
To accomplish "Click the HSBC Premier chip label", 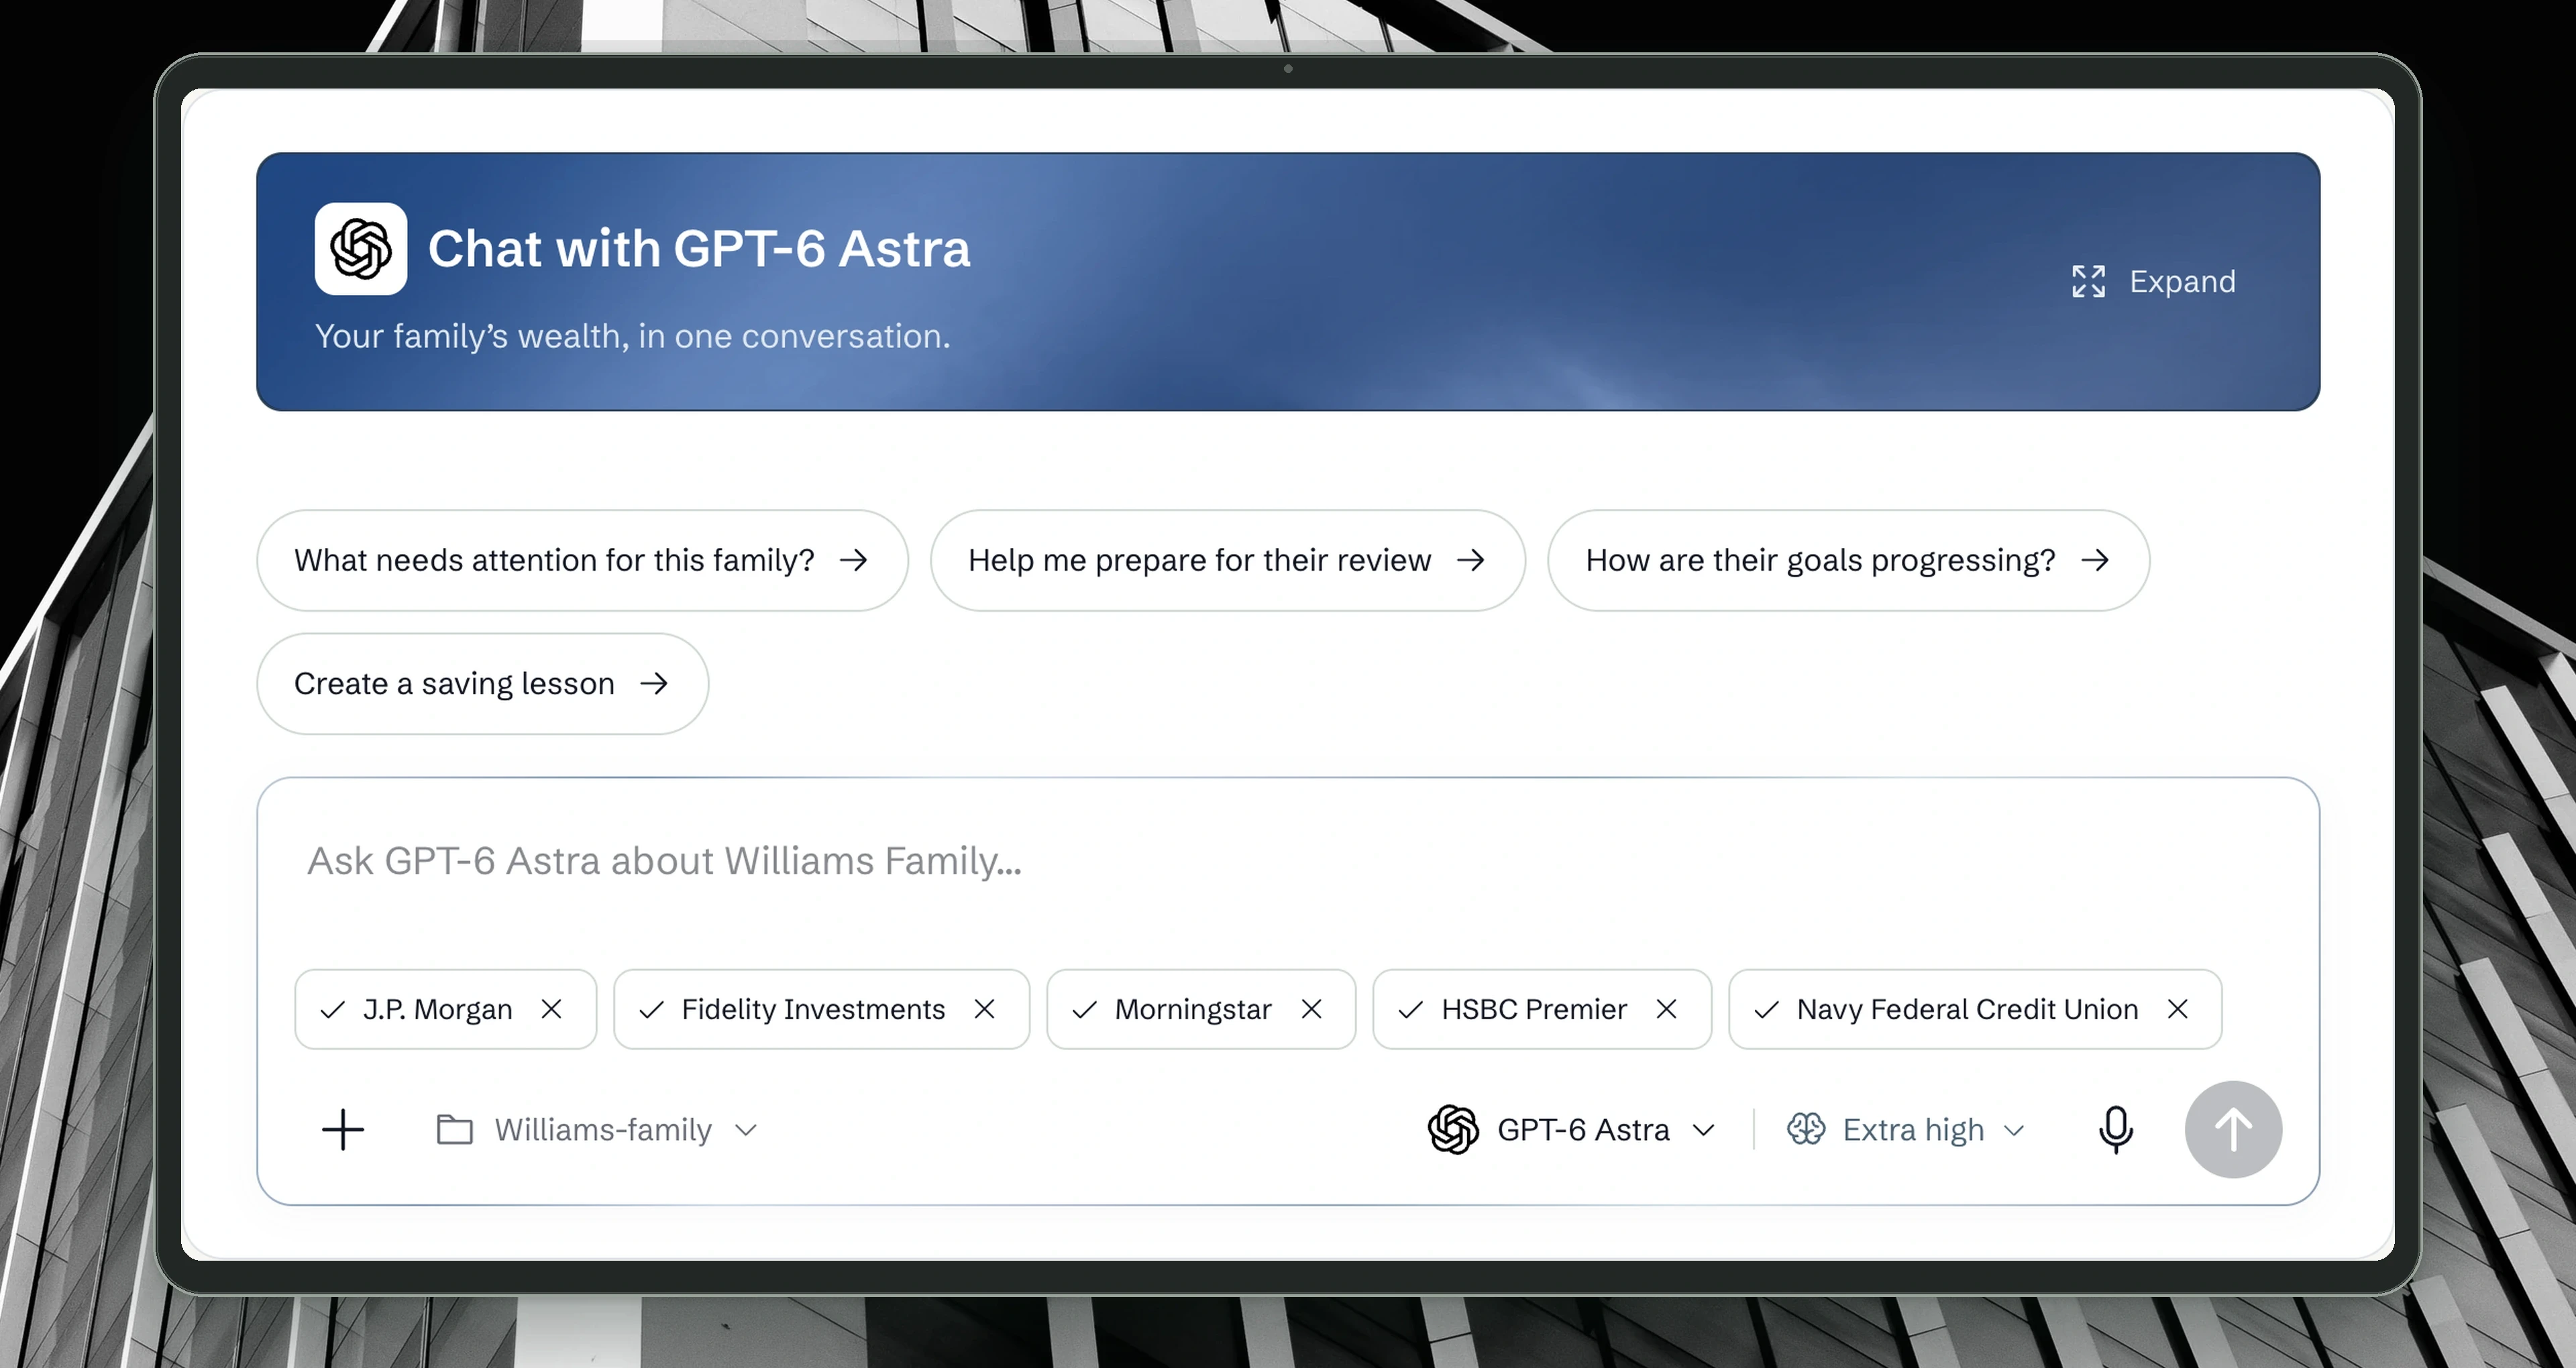I will pyautogui.click(x=1534, y=1010).
